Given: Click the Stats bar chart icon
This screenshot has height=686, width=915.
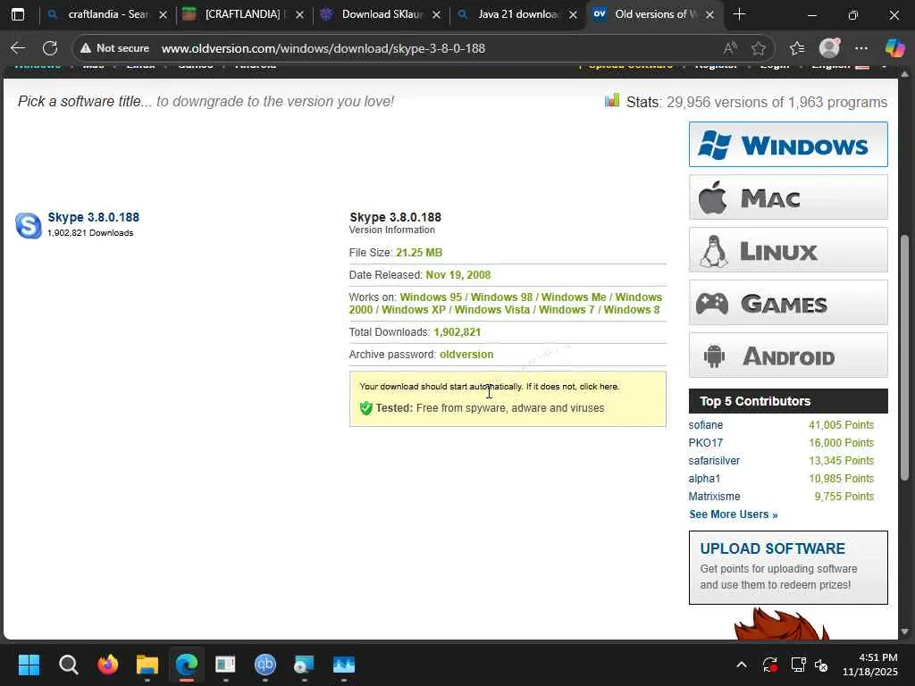Looking at the screenshot, I should coord(611,100).
